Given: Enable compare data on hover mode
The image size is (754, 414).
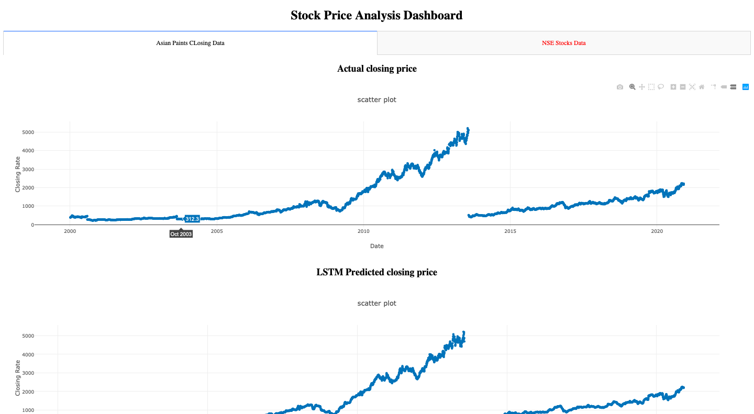Looking at the screenshot, I should [733, 87].
